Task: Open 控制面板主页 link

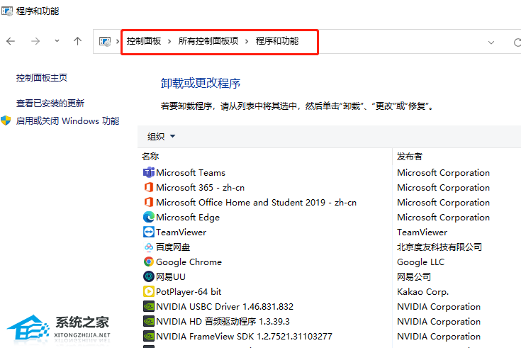Action: point(42,77)
